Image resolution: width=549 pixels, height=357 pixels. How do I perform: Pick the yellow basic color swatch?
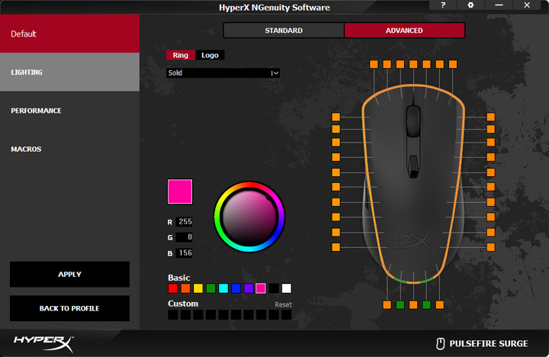pos(198,288)
